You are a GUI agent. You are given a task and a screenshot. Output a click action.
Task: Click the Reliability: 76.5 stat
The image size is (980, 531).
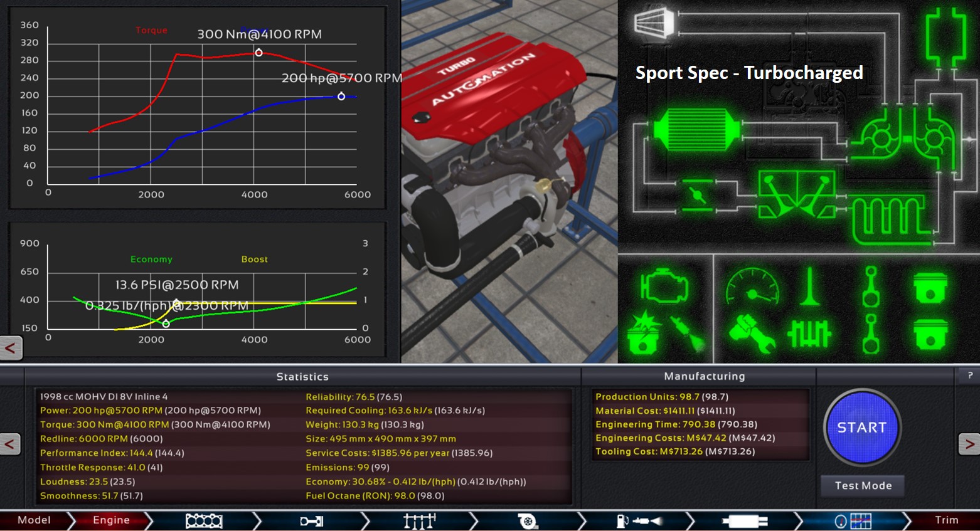point(354,397)
